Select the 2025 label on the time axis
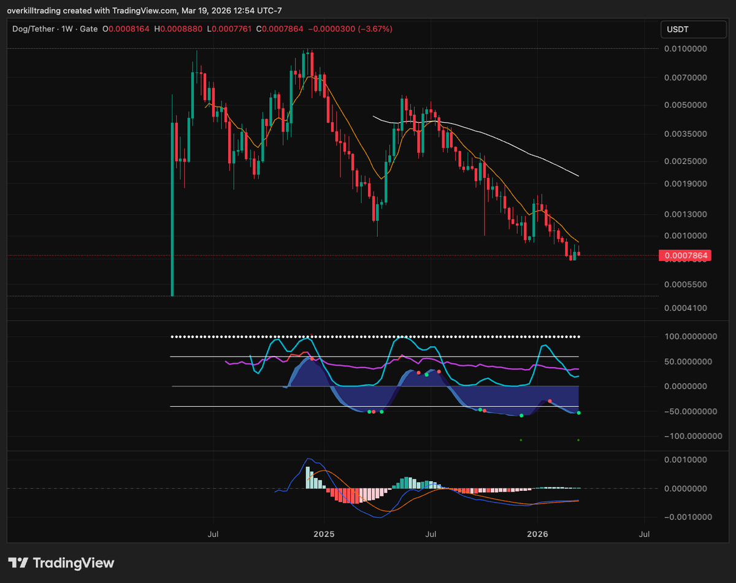 (324, 534)
